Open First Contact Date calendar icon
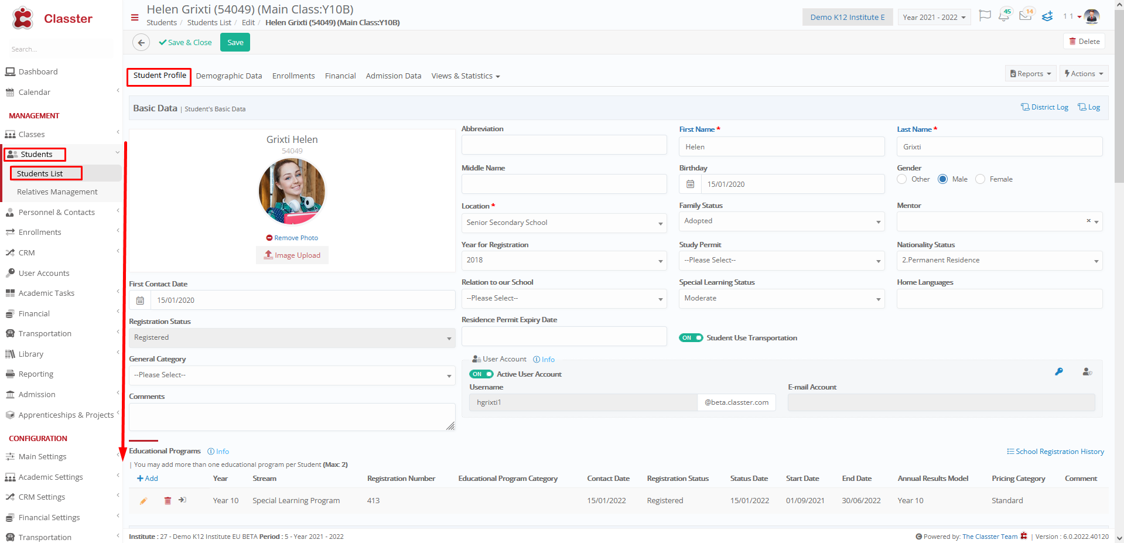This screenshot has width=1124, height=543. pos(140,300)
